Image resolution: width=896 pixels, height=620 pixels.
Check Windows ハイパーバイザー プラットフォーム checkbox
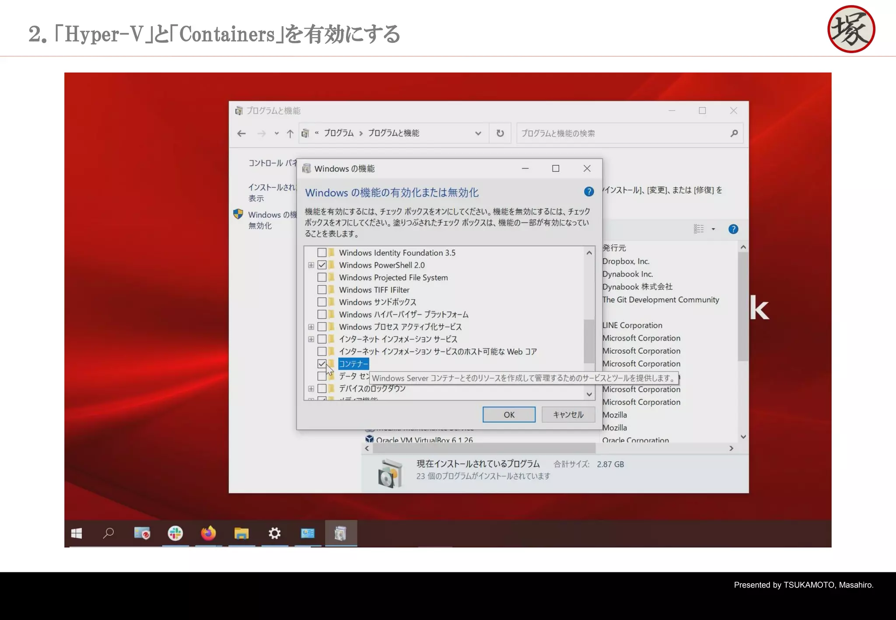[x=322, y=314]
